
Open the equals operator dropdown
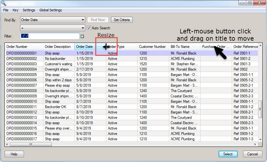pos(53,28)
